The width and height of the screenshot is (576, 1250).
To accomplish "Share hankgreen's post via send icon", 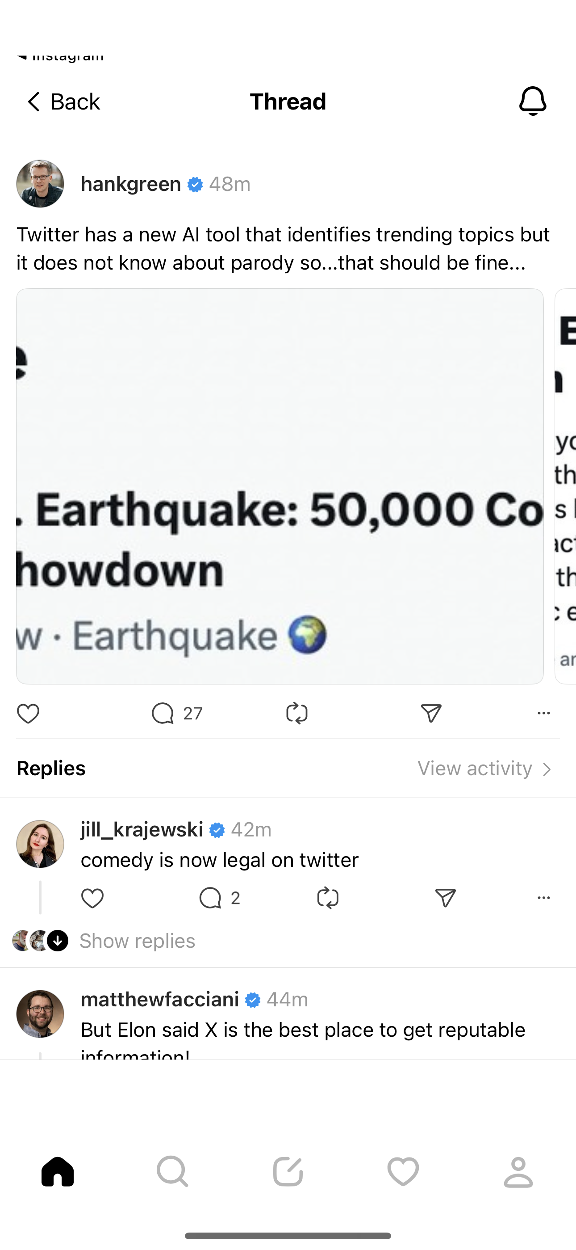I will point(431,714).
